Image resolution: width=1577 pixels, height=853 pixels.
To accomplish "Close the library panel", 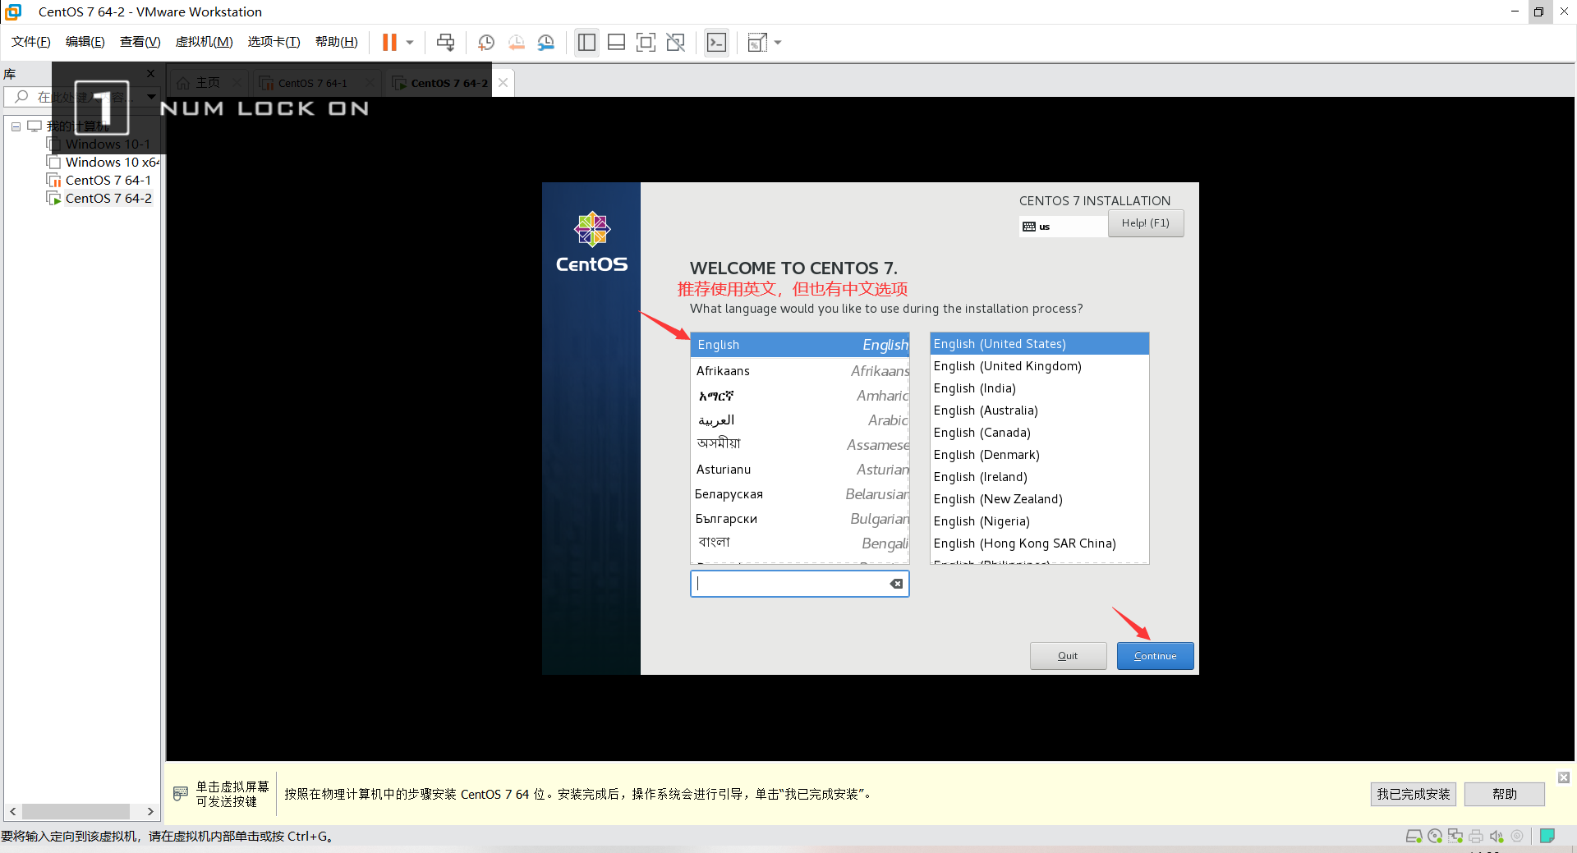I will 150,74.
